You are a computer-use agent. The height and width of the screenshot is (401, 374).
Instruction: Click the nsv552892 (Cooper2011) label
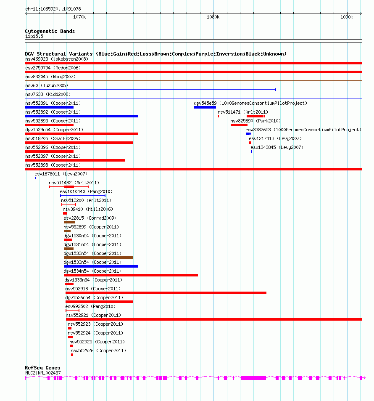[x=53, y=112]
